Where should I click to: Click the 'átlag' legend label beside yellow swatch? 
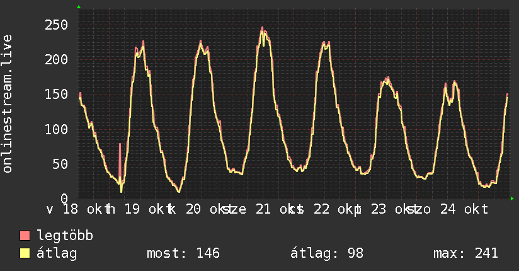(x=57, y=253)
